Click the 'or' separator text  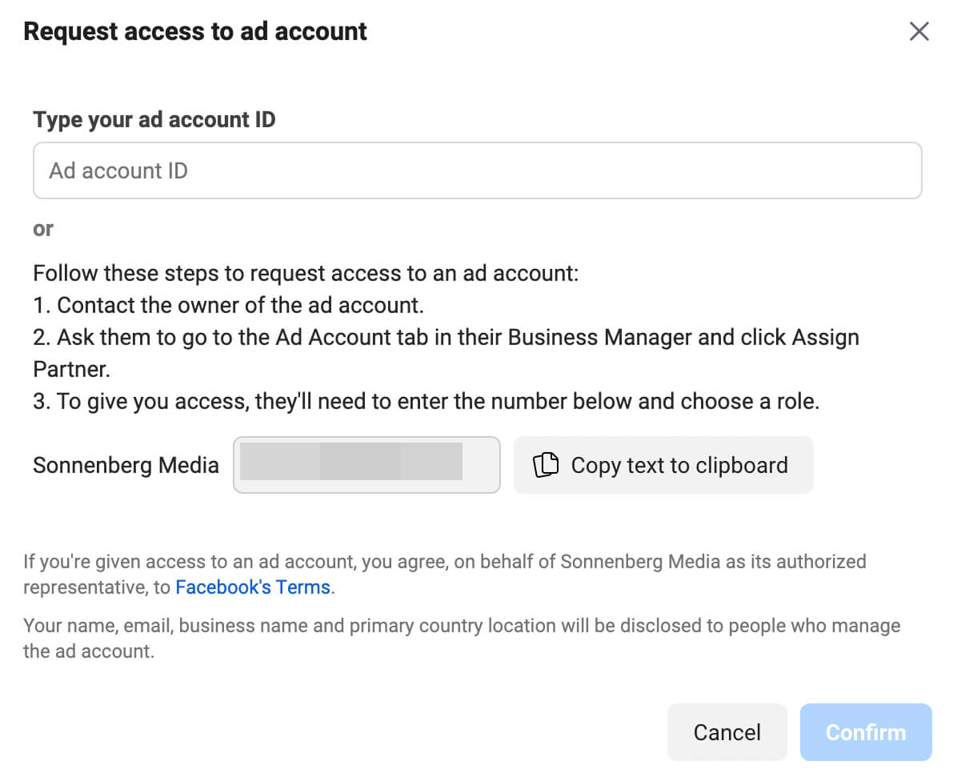[43, 229]
